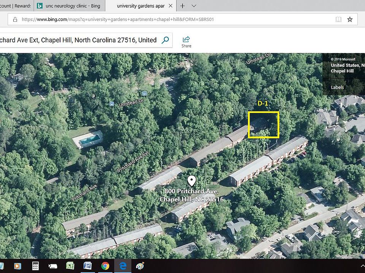Open Calculator from the taskbar
This screenshot has height=273, width=365.
(x=35, y=266)
